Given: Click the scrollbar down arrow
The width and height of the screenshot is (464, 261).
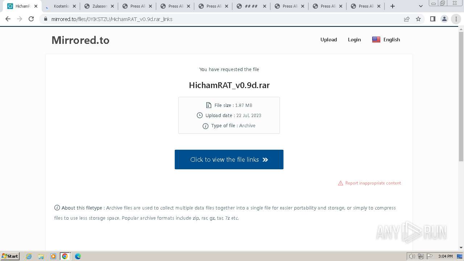Looking at the screenshot, I should (x=461, y=248).
